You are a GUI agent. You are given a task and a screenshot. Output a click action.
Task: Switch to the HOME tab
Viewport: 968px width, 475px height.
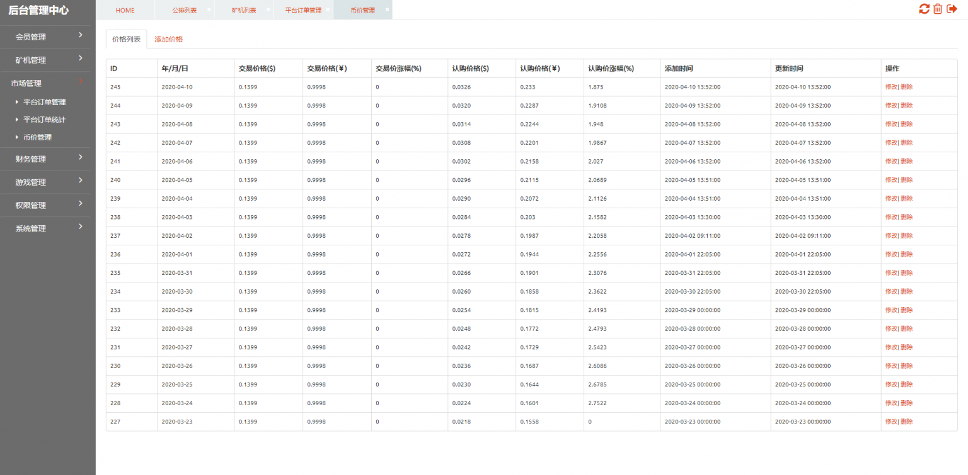pos(125,10)
